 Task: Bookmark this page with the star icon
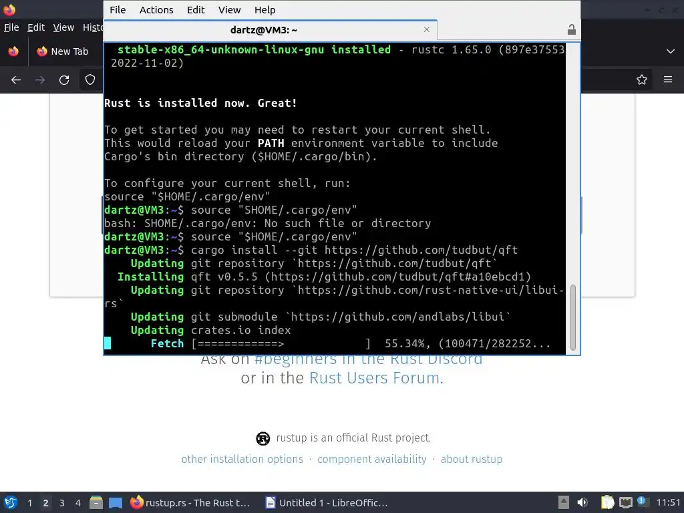click(641, 79)
